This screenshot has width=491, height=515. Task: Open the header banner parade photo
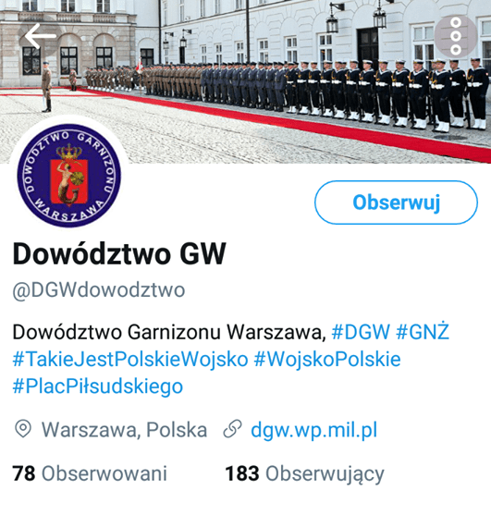(245, 81)
